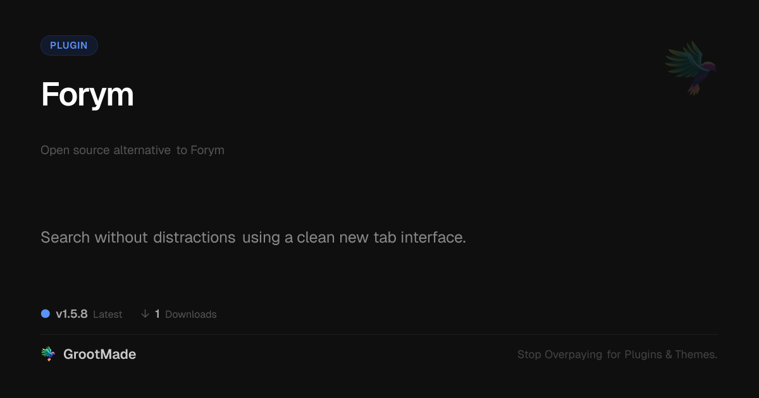Click the word Forym ending the subtitle
Viewport: 759px width, 398px height.
tap(207, 150)
